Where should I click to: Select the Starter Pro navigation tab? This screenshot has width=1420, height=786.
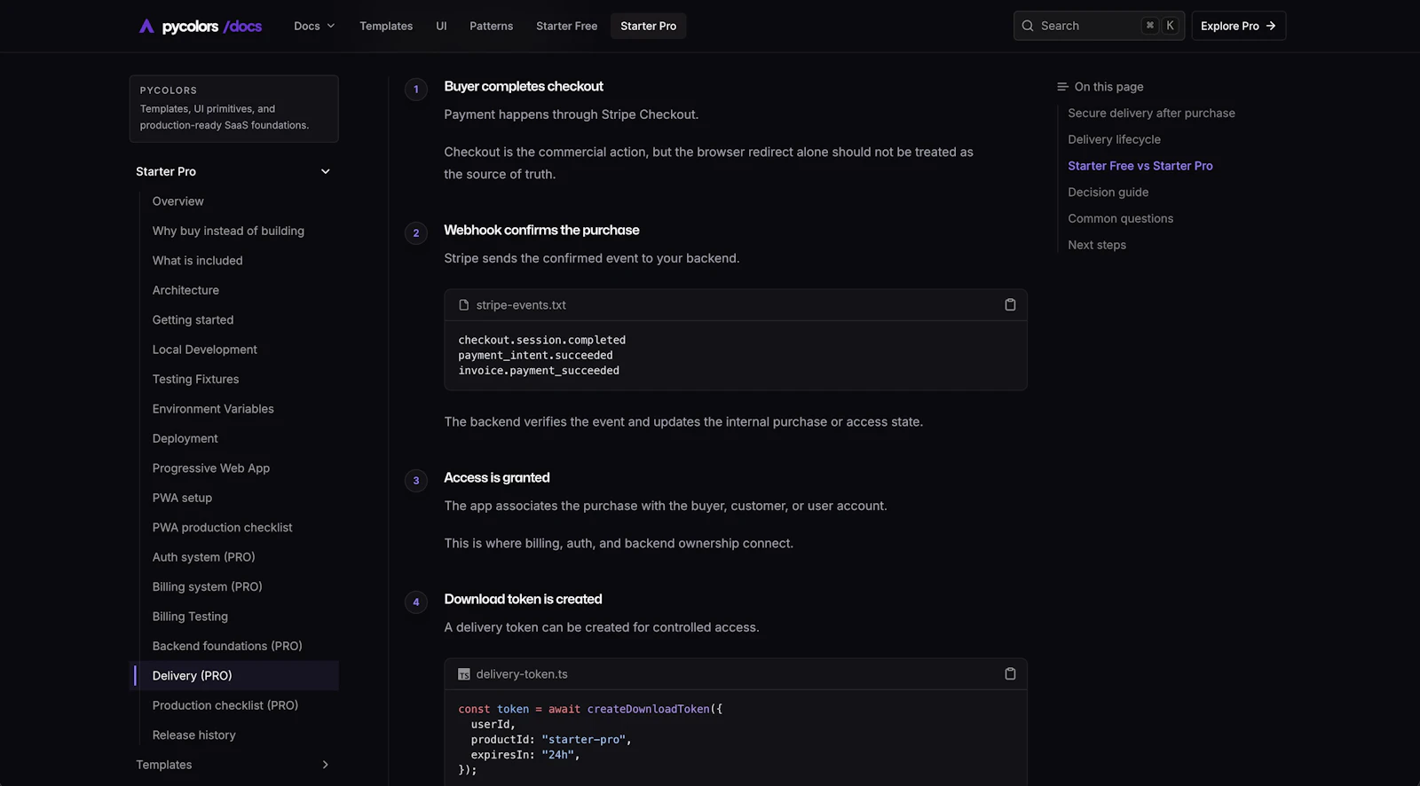(649, 26)
